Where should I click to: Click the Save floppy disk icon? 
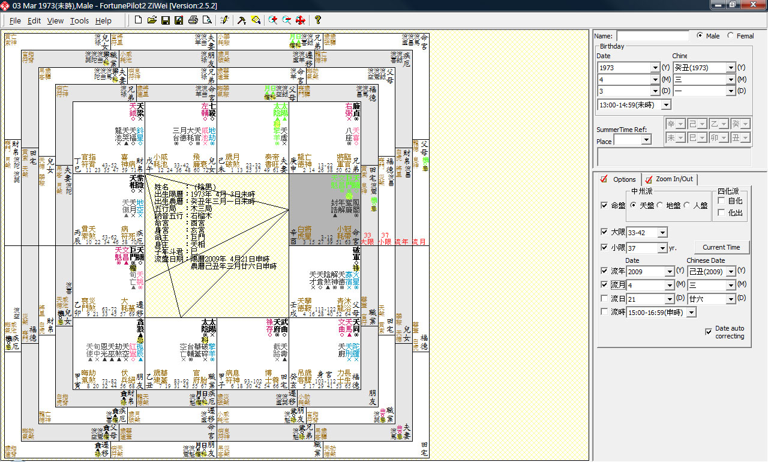click(x=165, y=20)
